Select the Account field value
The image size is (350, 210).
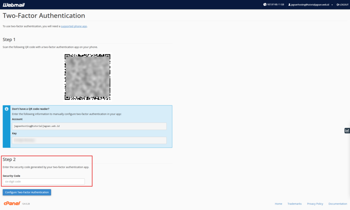[x=89, y=126]
